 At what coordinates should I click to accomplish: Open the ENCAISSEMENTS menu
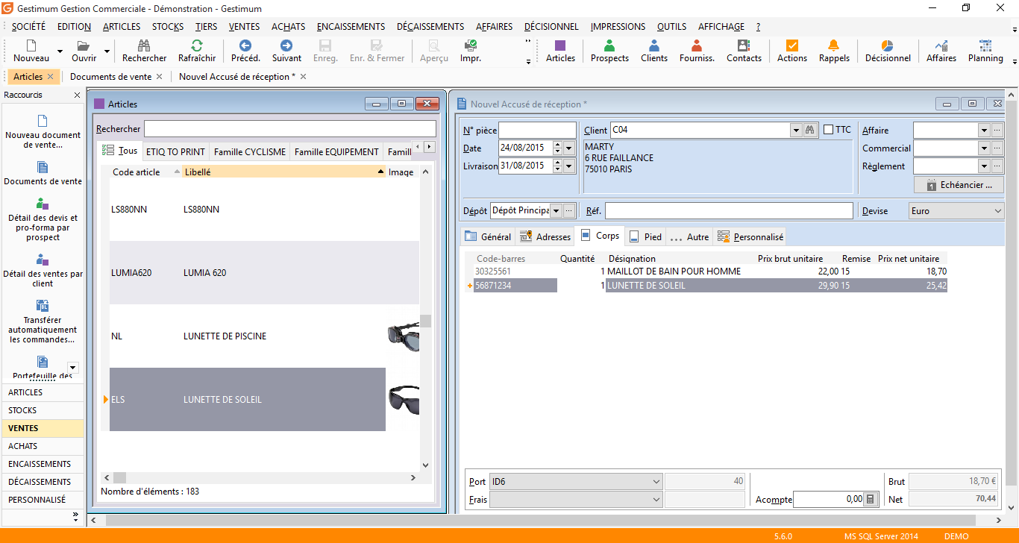pyautogui.click(x=351, y=26)
